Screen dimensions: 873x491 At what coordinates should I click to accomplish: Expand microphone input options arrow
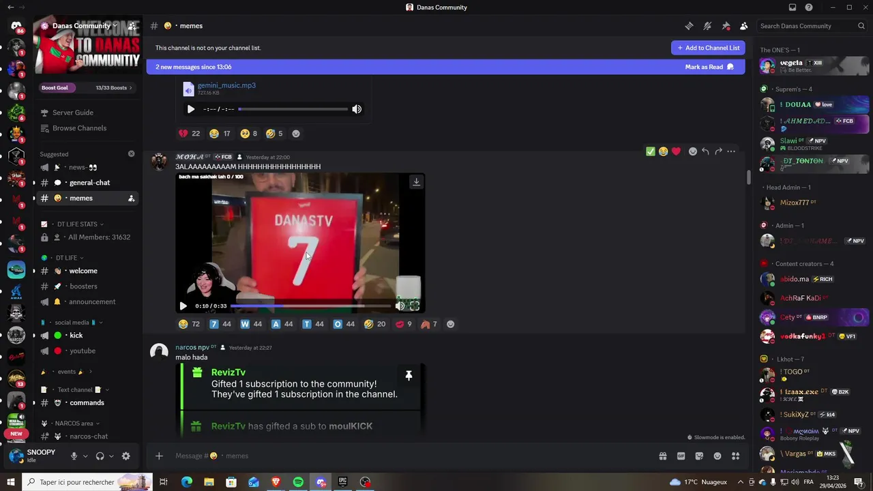pos(85,456)
